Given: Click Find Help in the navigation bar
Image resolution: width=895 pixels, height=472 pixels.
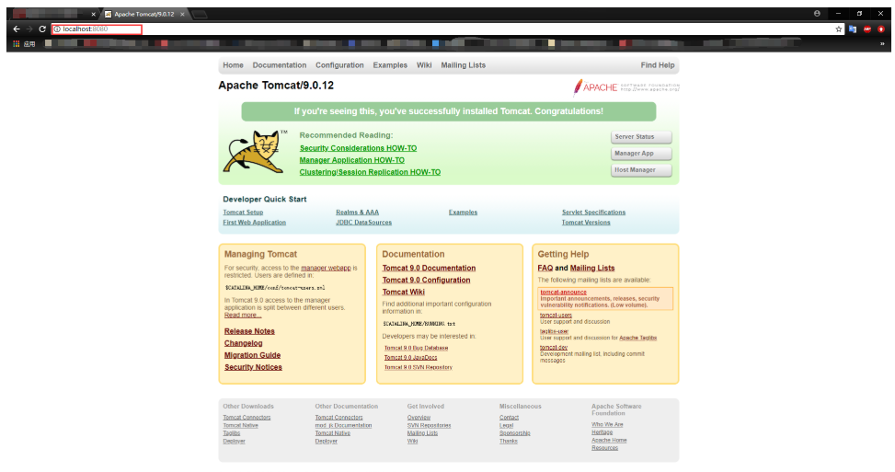Looking at the screenshot, I should pos(657,65).
